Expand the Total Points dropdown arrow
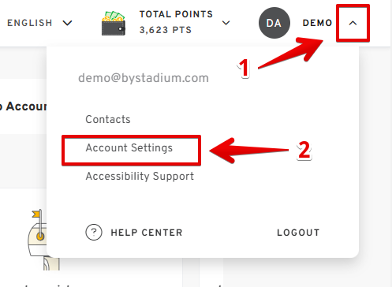Image resolution: width=392 pixels, height=287 pixels. (226, 23)
